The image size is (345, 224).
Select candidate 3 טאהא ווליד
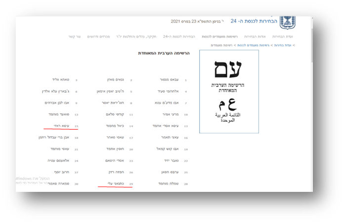[x=61, y=80]
